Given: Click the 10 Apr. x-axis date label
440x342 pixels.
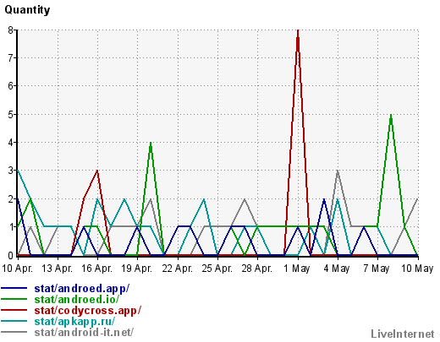Looking at the screenshot, I should tap(18, 269).
